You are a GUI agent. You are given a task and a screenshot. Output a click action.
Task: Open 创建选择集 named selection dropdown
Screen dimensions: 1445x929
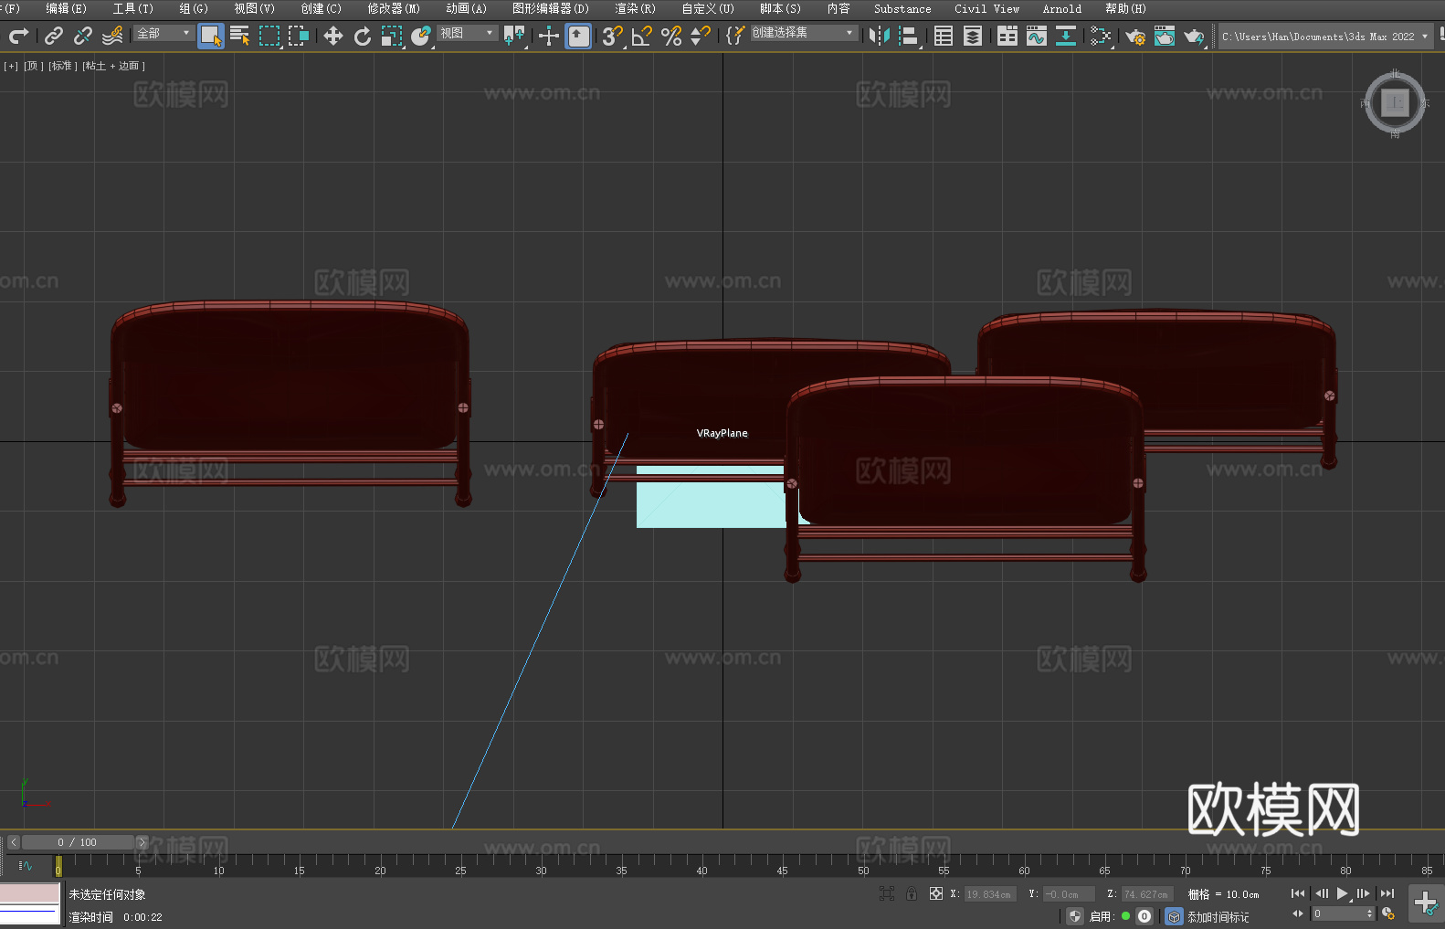pyautogui.click(x=804, y=33)
